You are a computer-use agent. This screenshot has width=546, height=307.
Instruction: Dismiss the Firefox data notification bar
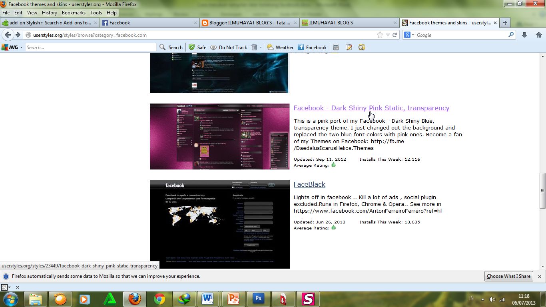tap(539, 276)
